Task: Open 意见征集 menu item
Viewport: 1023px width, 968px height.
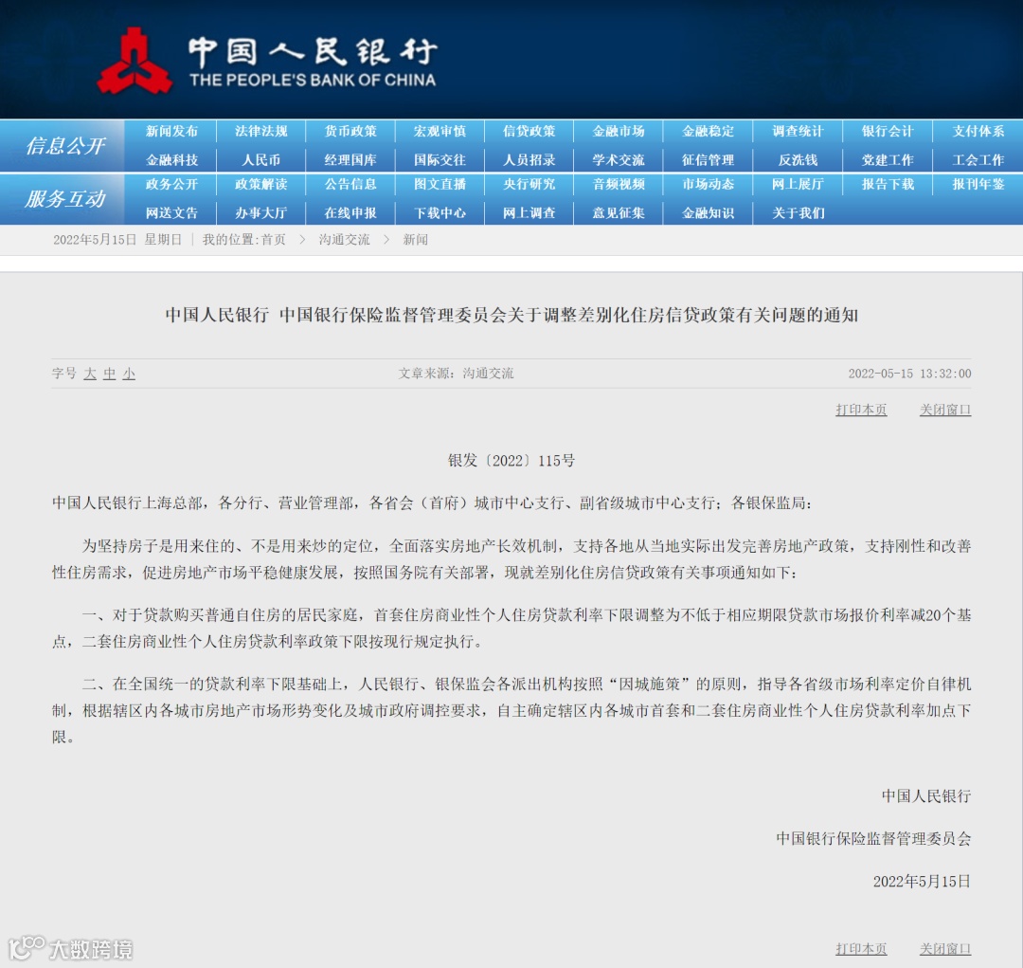Action: pyautogui.click(x=619, y=213)
